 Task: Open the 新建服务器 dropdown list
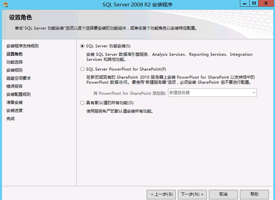coord(212,93)
